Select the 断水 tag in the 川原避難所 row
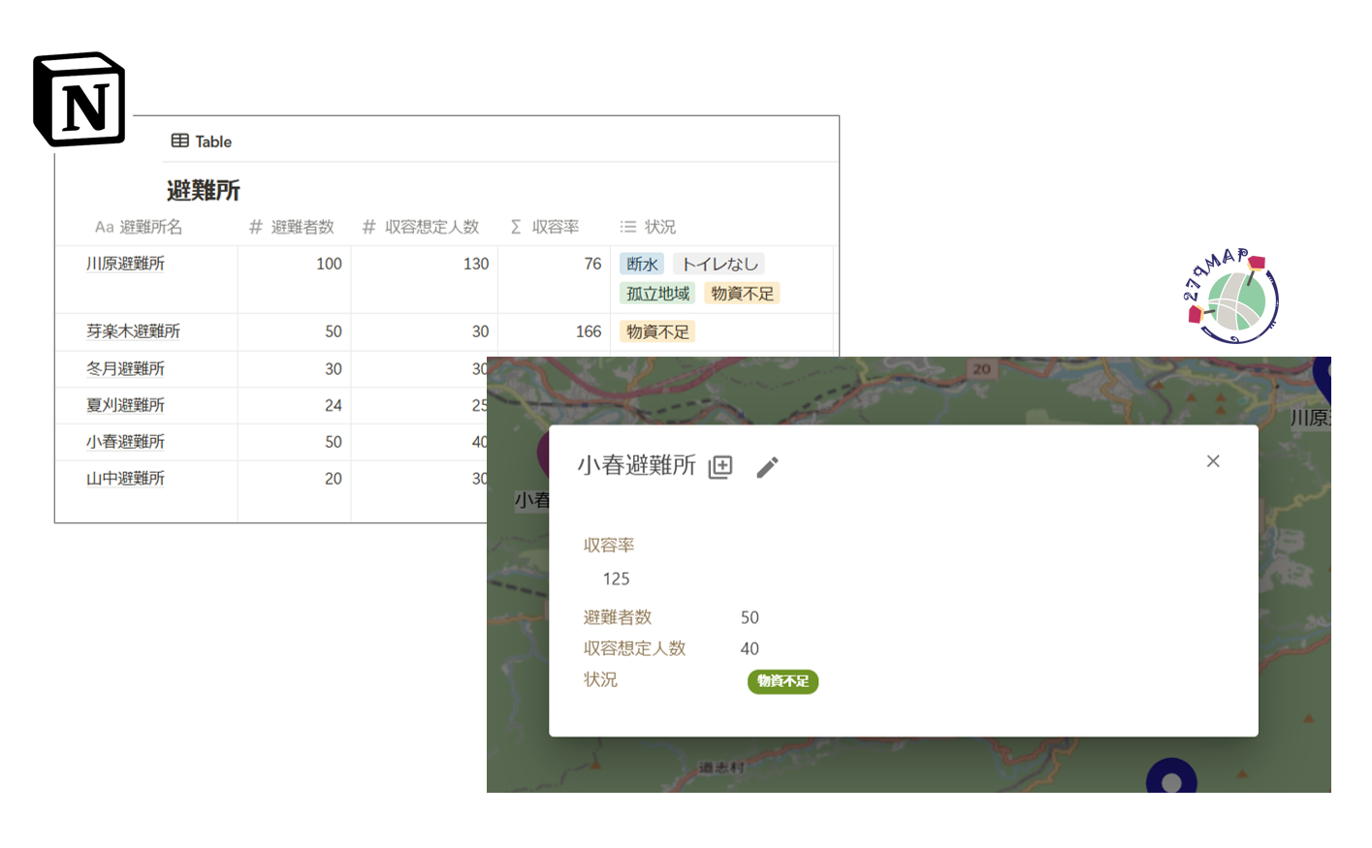The image size is (1372, 848). (x=642, y=263)
